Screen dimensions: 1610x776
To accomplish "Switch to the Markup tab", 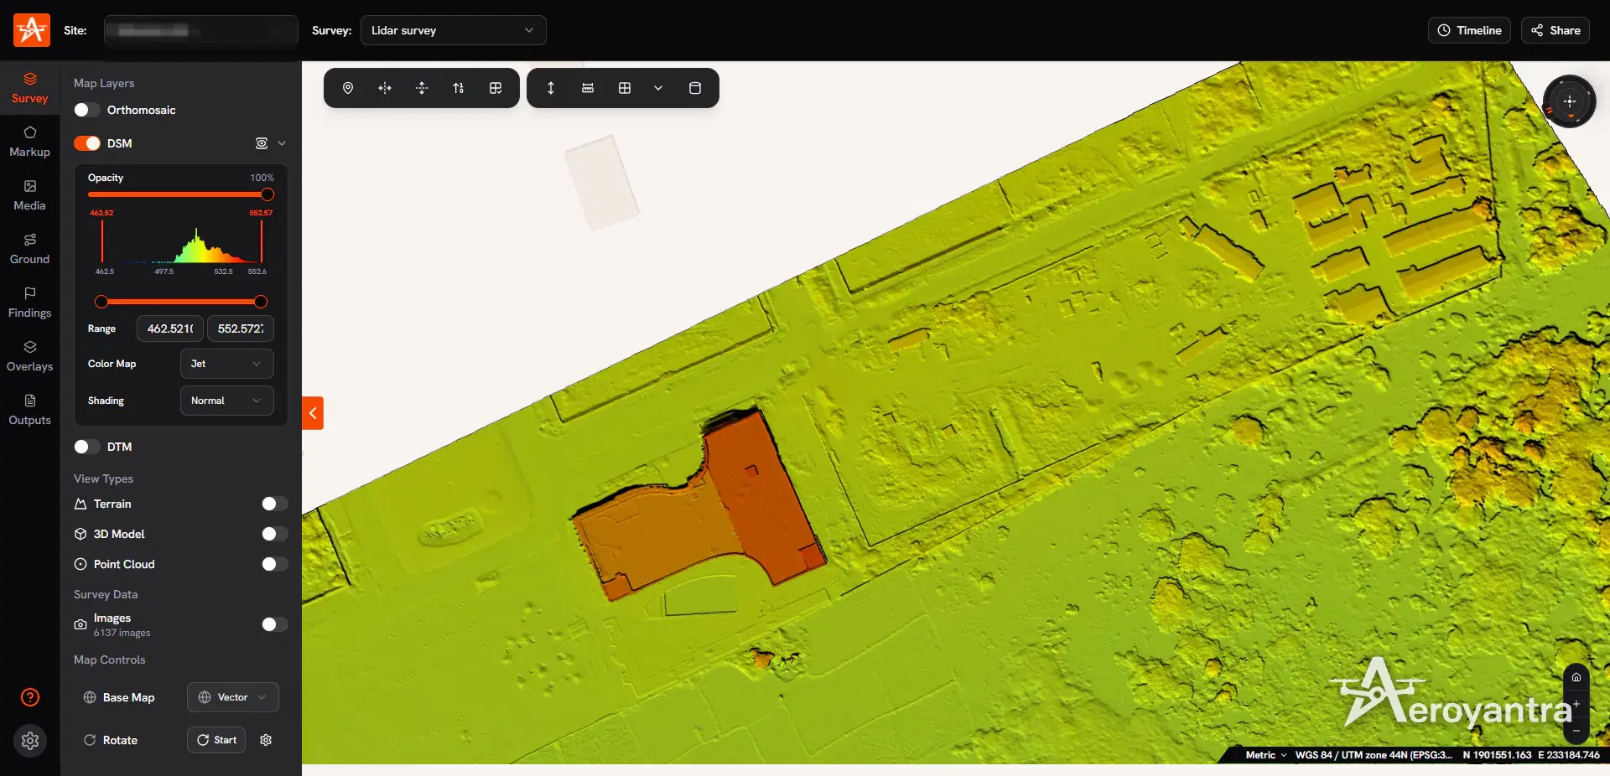I will [30, 142].
